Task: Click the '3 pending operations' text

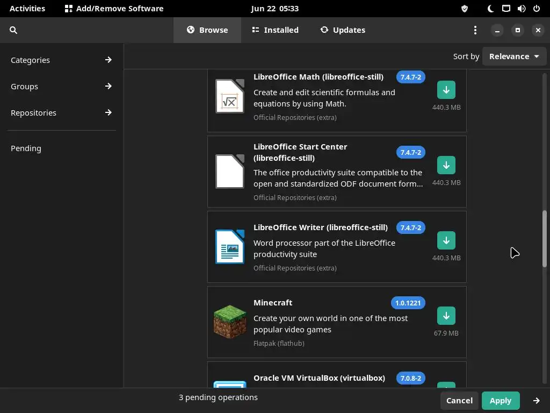Action: (218, 397)
